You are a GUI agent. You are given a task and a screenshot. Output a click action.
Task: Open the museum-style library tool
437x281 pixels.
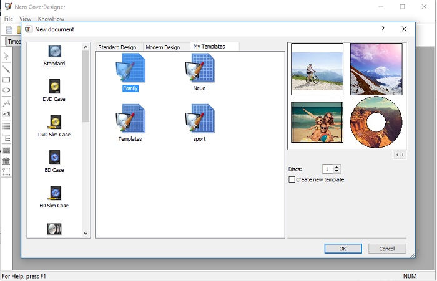pos(6,161)
